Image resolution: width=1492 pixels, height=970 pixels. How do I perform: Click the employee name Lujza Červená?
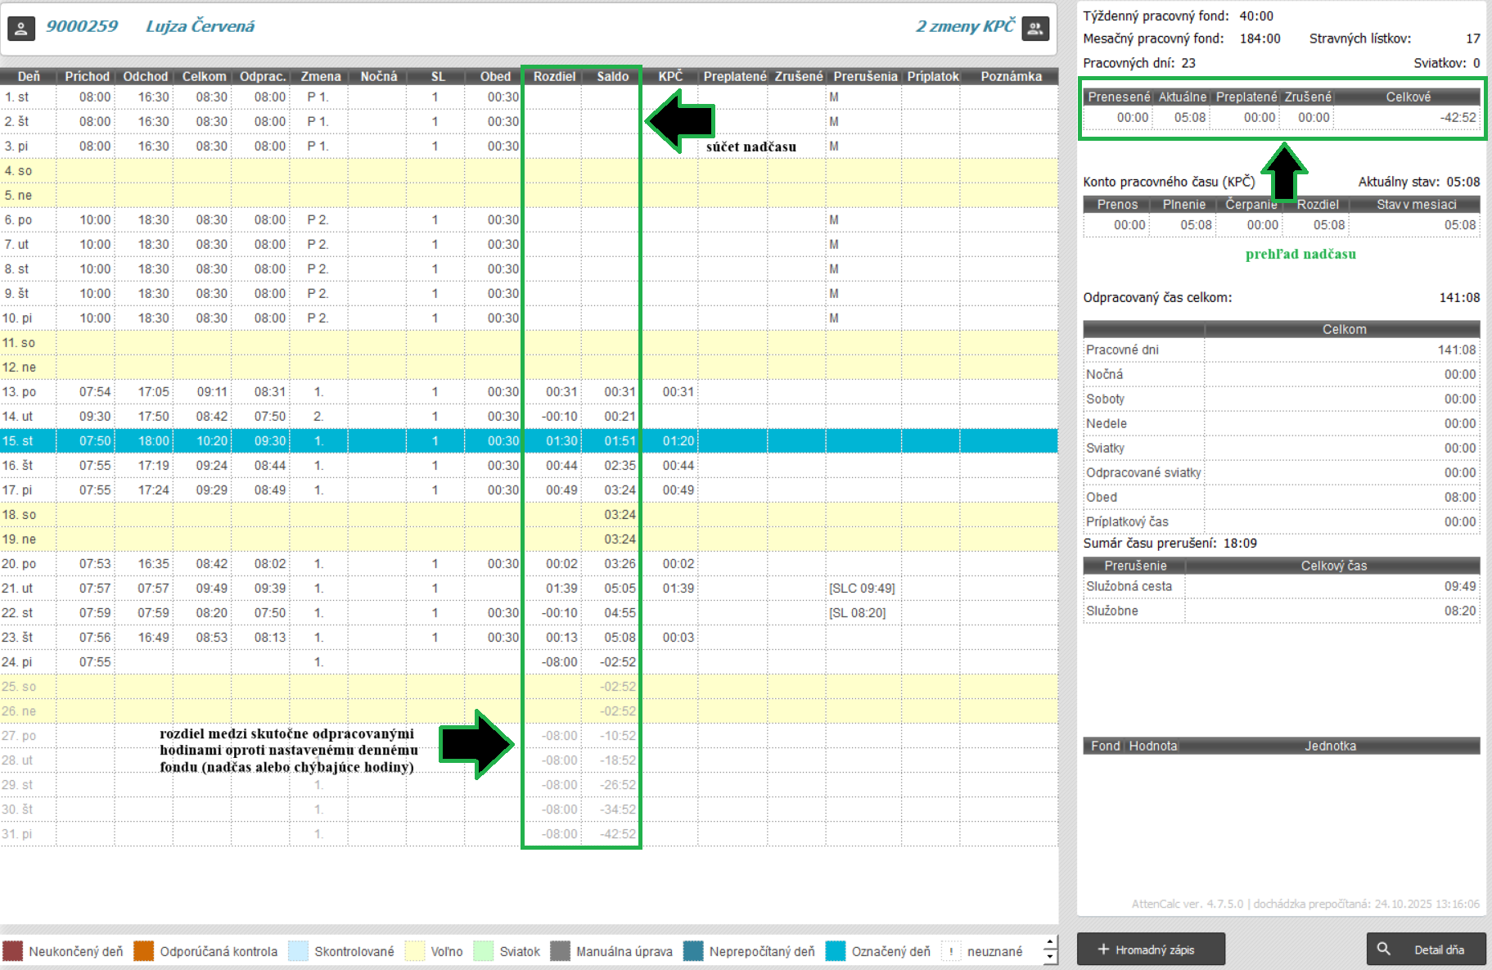tap(200, 26)
